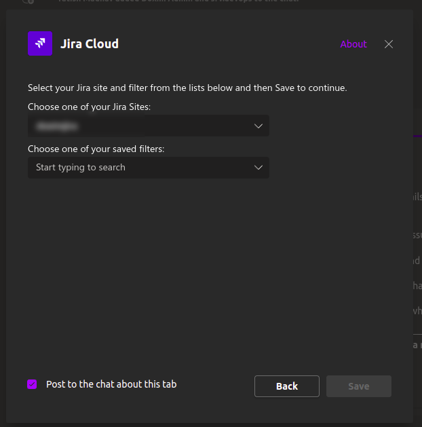
Task: Expand the Jira Sites dropdown arrow
Action: [258, 126]
